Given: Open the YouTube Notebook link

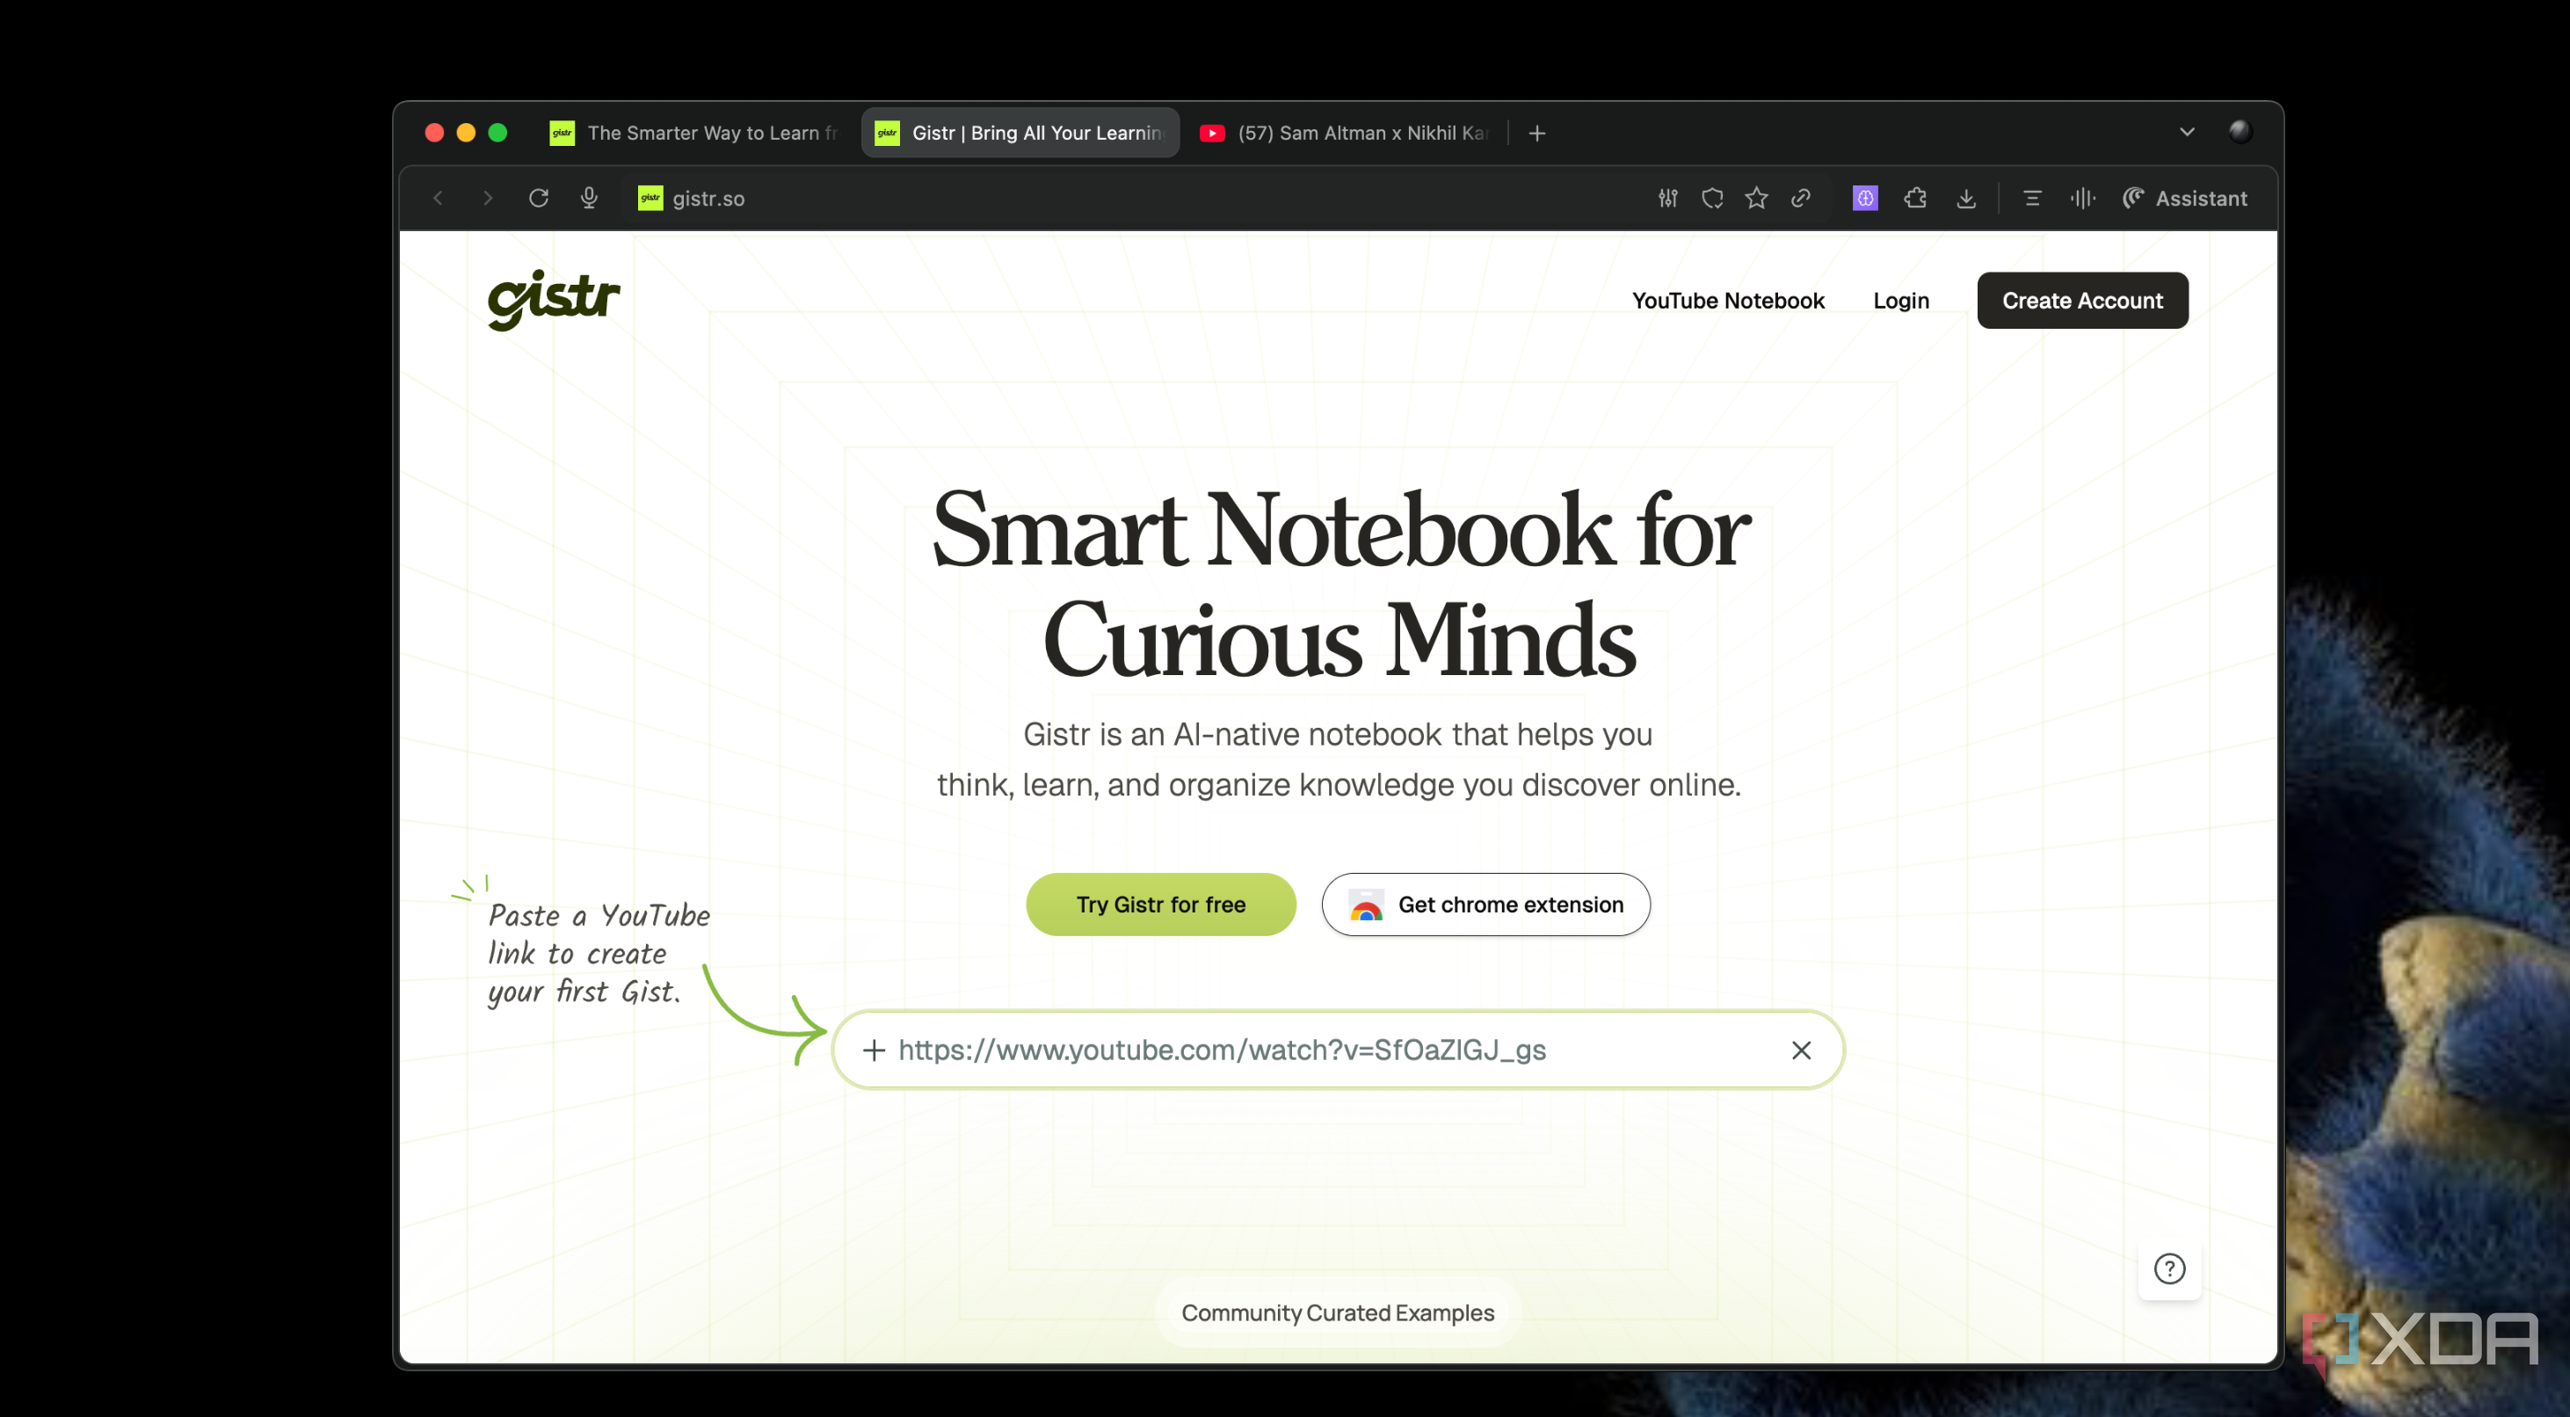Looking at the screenshot, I should click(x=1728, y=301).
